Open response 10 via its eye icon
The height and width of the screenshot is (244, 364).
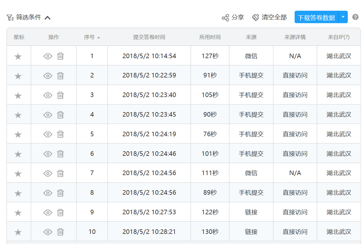48,232
